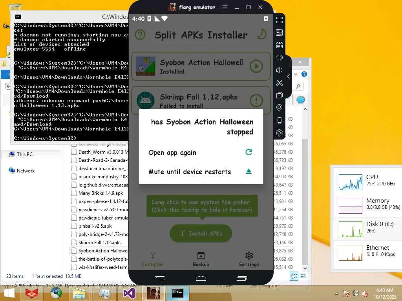
Task: Click Explorer scrollbar up arrow
Action: click(305, 109)
